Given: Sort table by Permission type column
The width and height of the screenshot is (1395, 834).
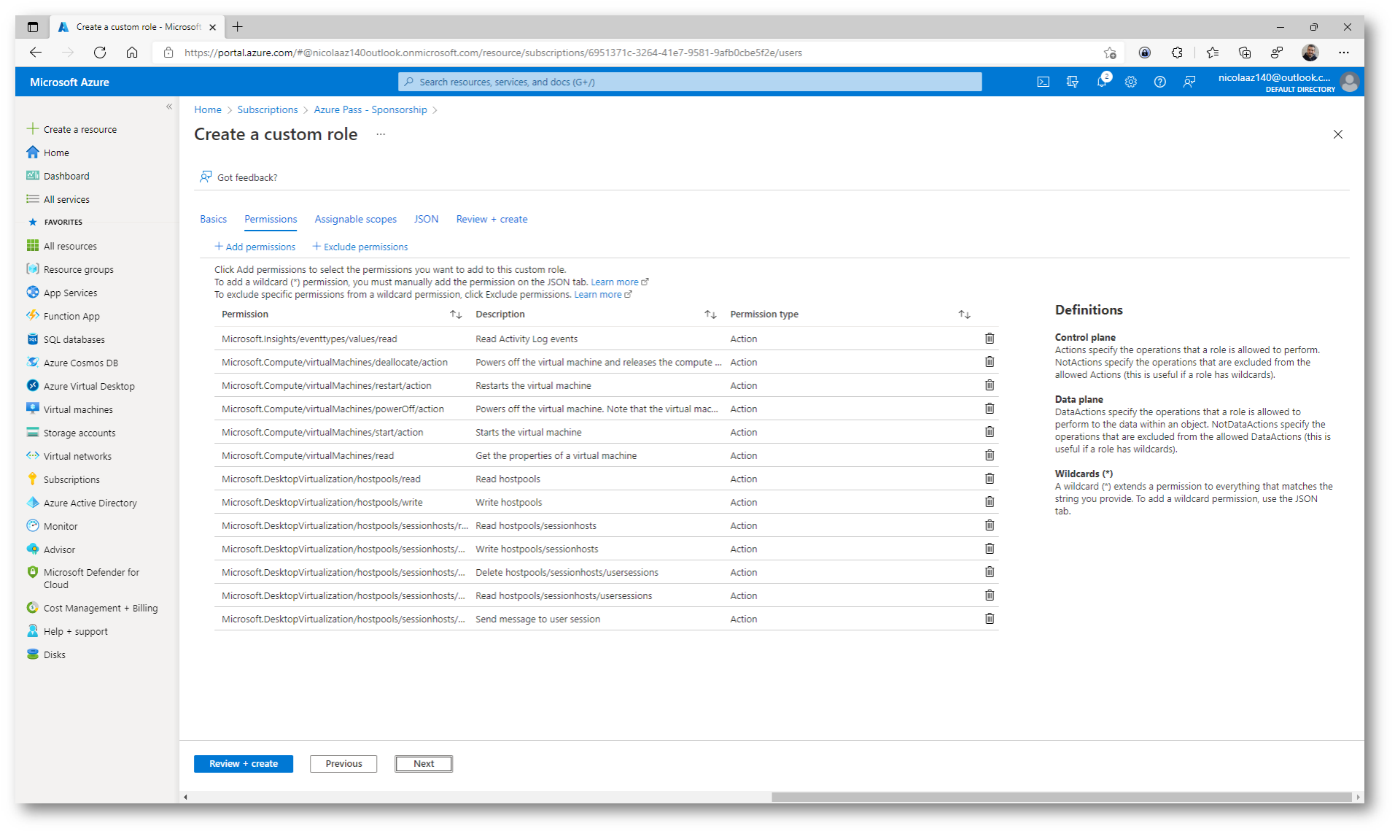Looking at the screenshot, I should [964, 314].
